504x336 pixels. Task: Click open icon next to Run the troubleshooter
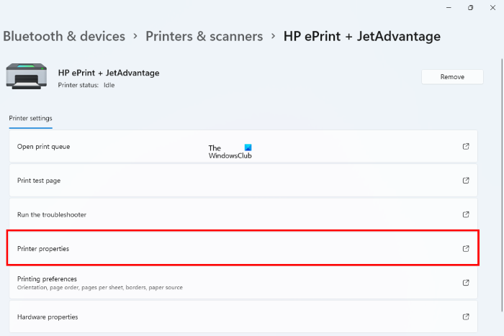[x=466, y=214]
